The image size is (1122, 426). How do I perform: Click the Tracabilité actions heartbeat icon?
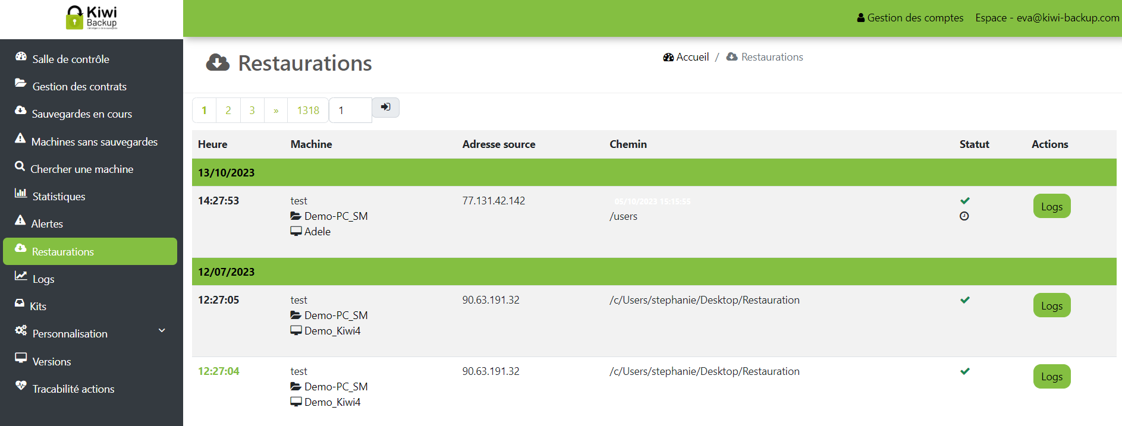tap(21, 385)
